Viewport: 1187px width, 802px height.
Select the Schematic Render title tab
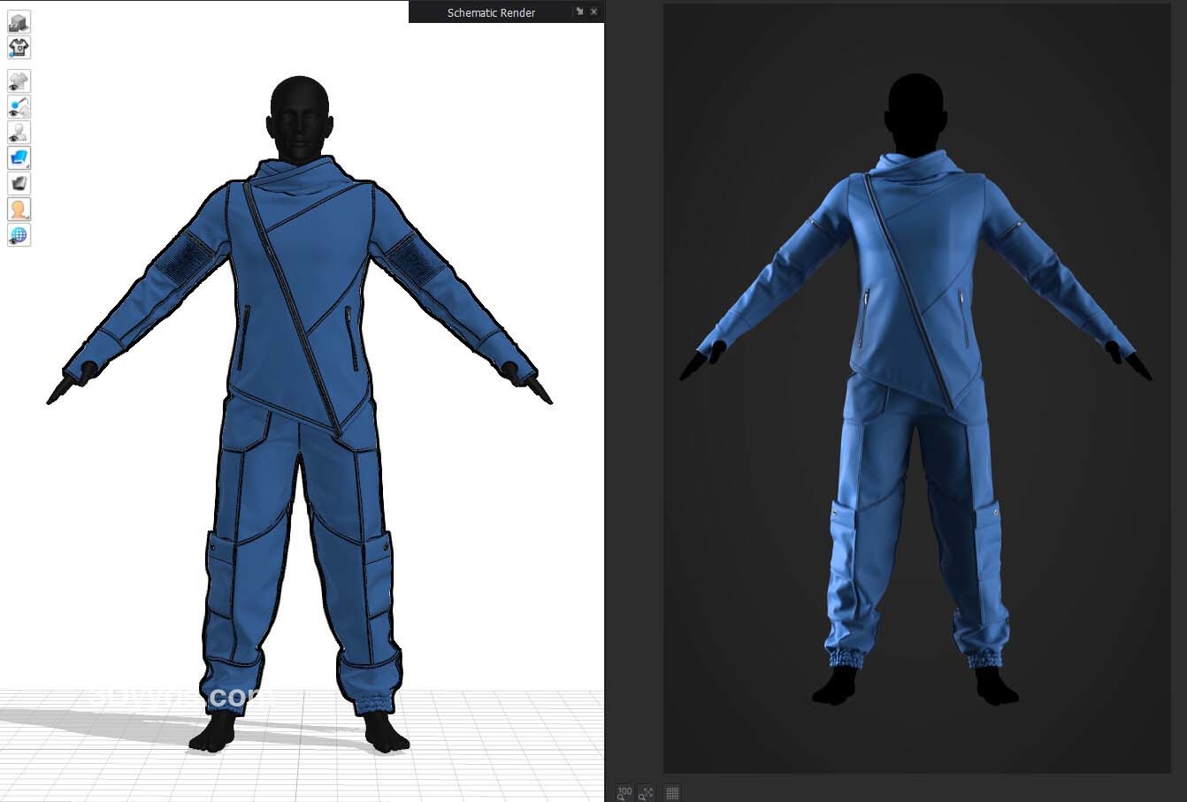tap(491, 12)
